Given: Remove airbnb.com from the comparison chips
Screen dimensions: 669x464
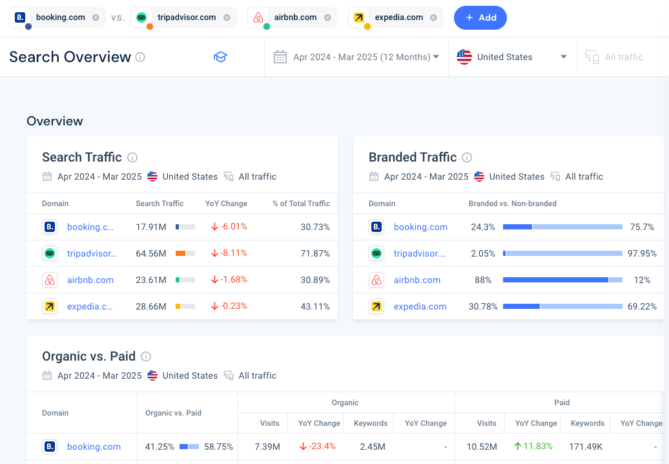Looking at the screenshot, I should [x=327, y=17].
